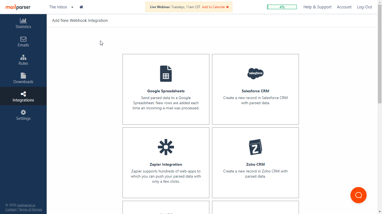Open the Terms of Service link
This screenshot has width=382, height=214.
tap(30, 209)
